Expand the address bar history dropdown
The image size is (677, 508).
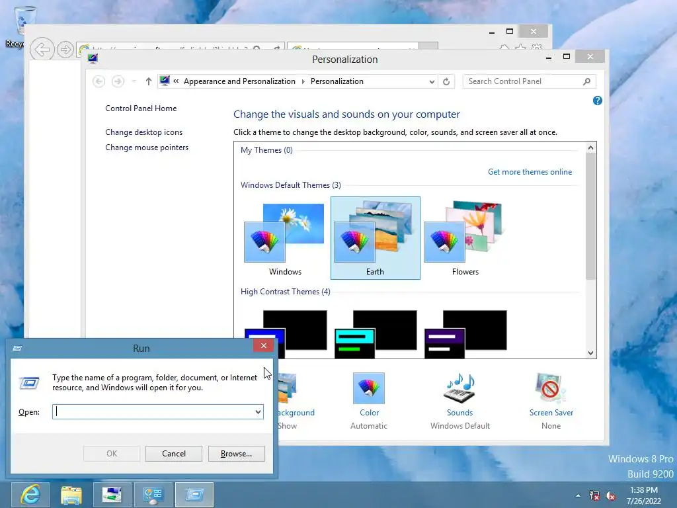[x=431, y=81]
